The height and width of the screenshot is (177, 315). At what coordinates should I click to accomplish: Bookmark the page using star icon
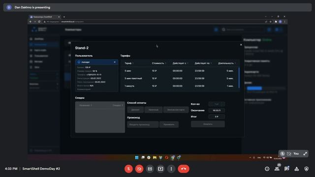[271, 22]
